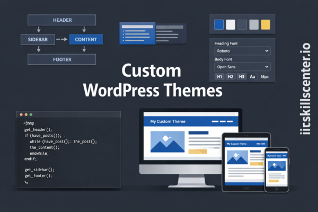The width and height of the screenshot is (318, 212).
Task: Click the image placeholder on the tablet screen
Action: coord(237,157)
